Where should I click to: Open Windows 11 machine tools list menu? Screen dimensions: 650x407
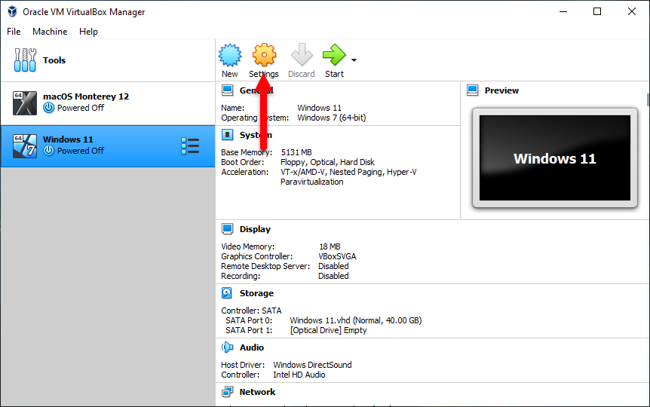[x=190, y=146]
